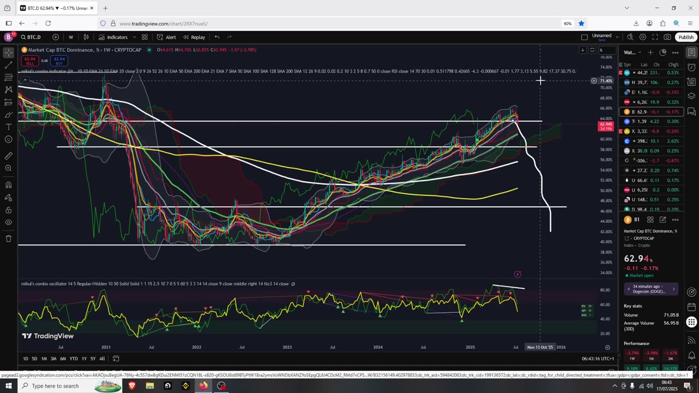The height and width of the screenshot is (393, 699).
Task: Open indicator templates grid icon
Action: point(145,37)
